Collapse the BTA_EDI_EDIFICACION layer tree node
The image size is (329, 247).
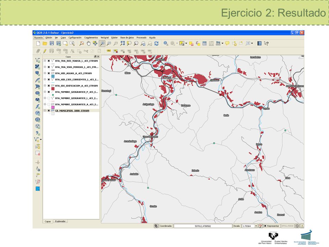coord(45,86)
